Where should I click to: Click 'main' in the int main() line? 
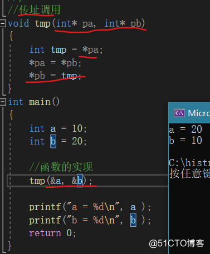coord(40,102)
